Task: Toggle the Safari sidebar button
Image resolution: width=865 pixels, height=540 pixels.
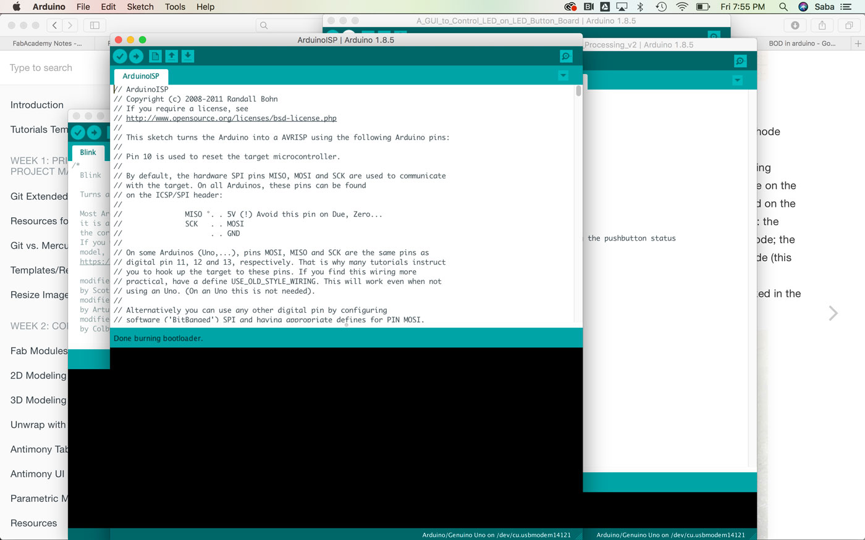Action: point(95,25)
